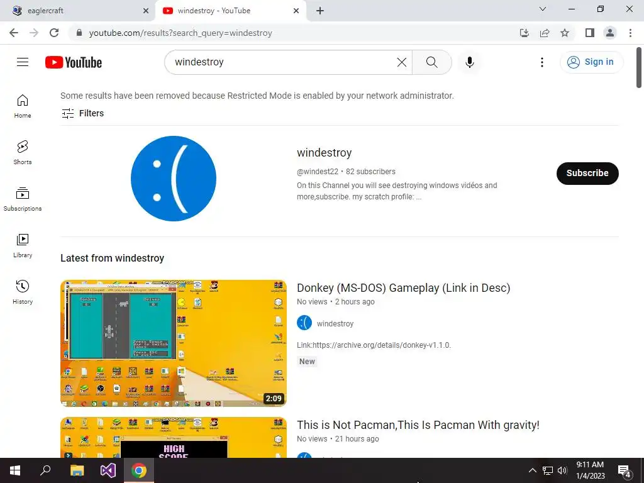The image size is (644, 483).
Task: Show hidden system tray icons
Action: (532, 470)
